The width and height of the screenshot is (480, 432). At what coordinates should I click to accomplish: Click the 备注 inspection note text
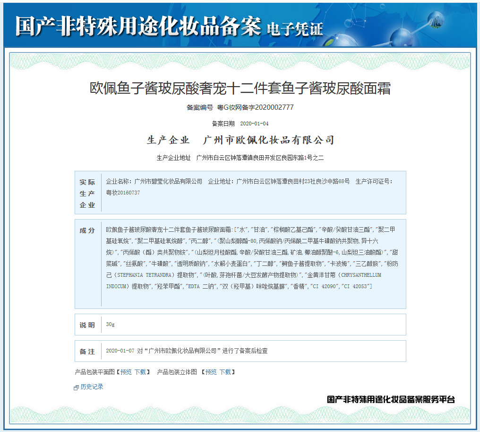click(x=187, y=351)
